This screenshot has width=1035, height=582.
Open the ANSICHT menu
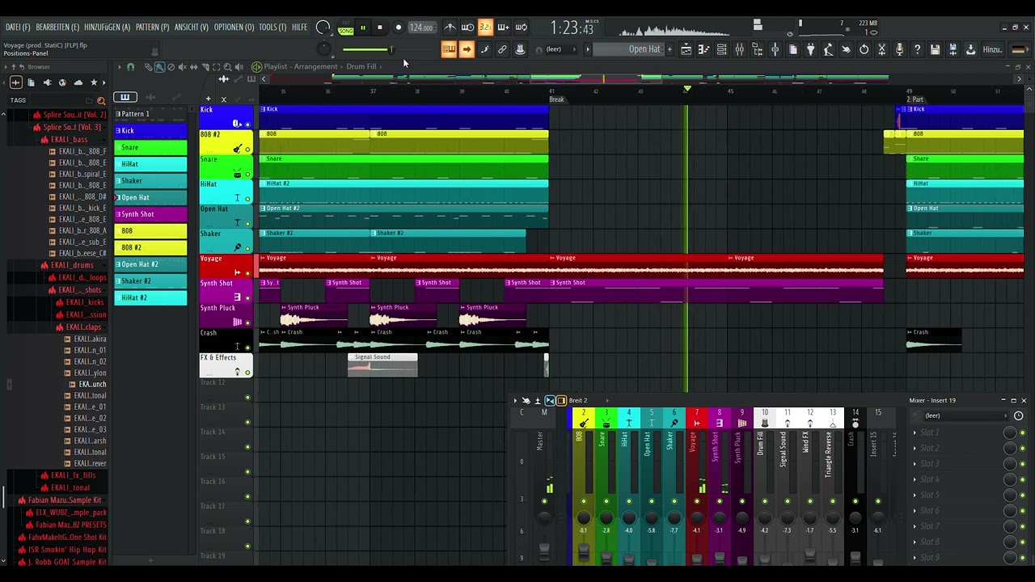(x=191, y=27)
